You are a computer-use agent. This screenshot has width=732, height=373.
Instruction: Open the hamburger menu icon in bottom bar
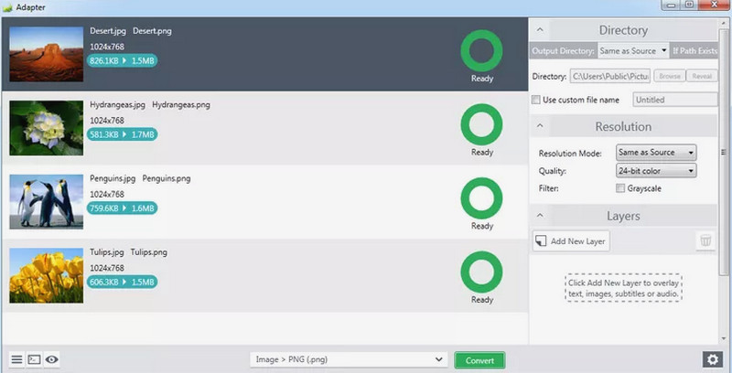point(16,360)
